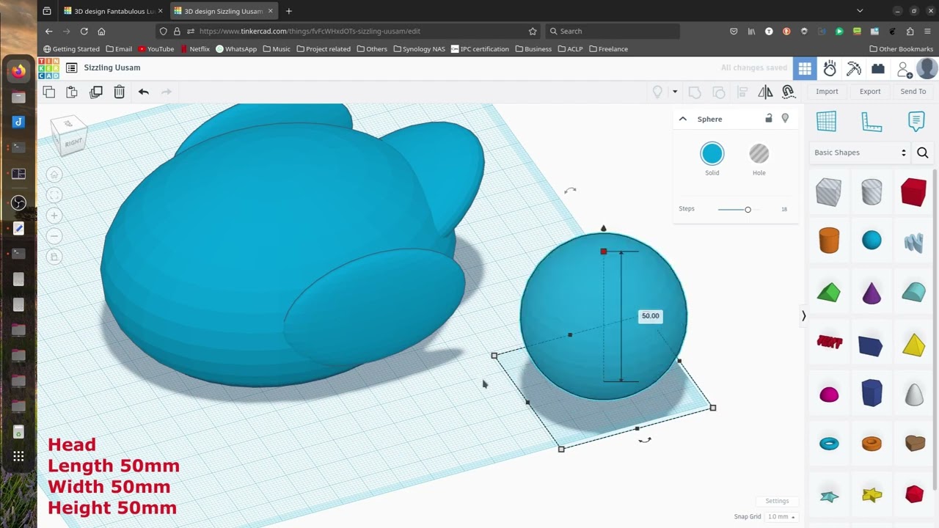Switch to orthographic view toggle

[54, 257]
